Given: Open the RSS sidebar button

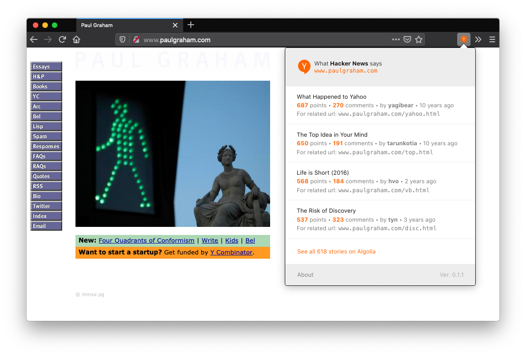Looking at the screenshot, I should (47, 186).
